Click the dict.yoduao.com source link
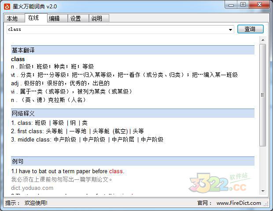The image size is (273, 211). pos(32,188)
